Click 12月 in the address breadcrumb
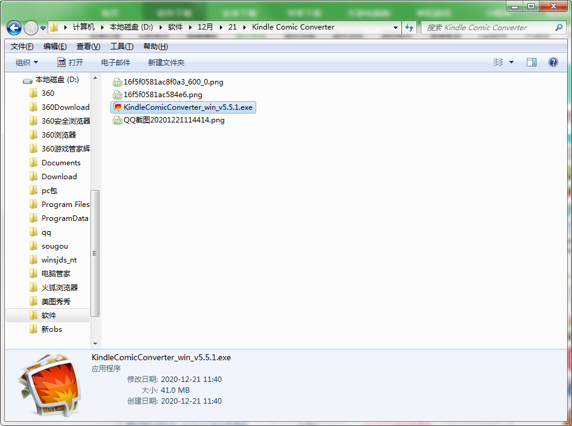Viewport: 572px width, 426px height. 205,27
